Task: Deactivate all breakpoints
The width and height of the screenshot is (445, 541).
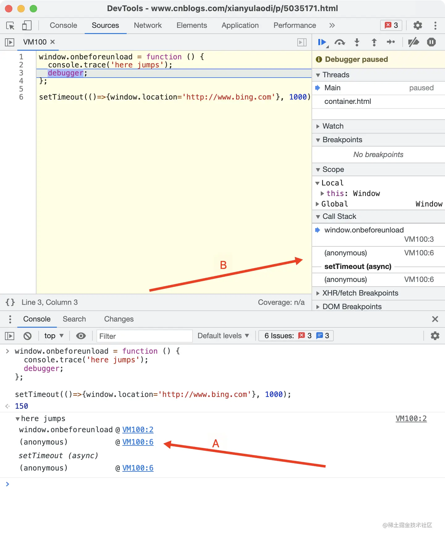Action: 413,42
